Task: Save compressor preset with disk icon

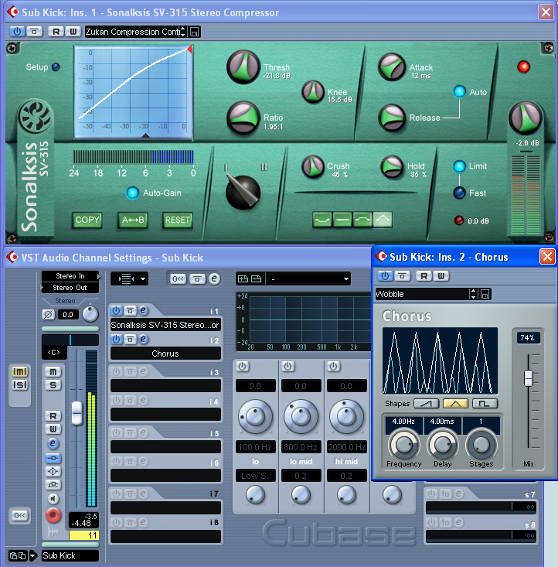Action: [194, 32]
